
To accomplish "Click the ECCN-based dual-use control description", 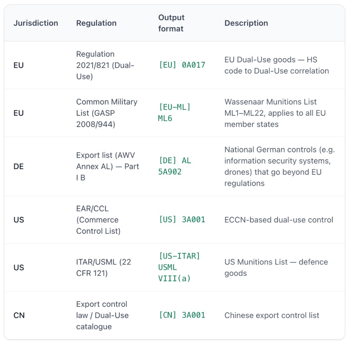I will click(x=279, y=219).
